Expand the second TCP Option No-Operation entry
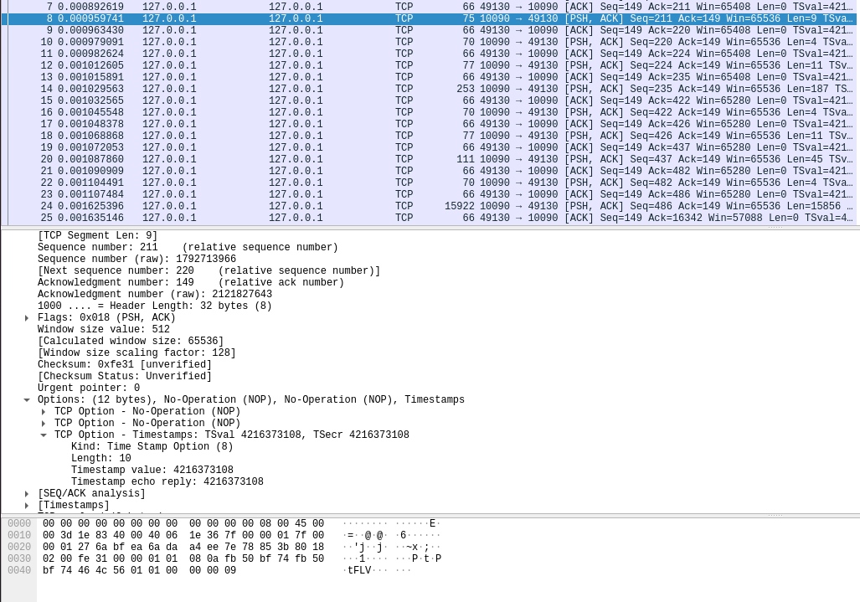Screen dimensions: 860x602 [44, 423]
